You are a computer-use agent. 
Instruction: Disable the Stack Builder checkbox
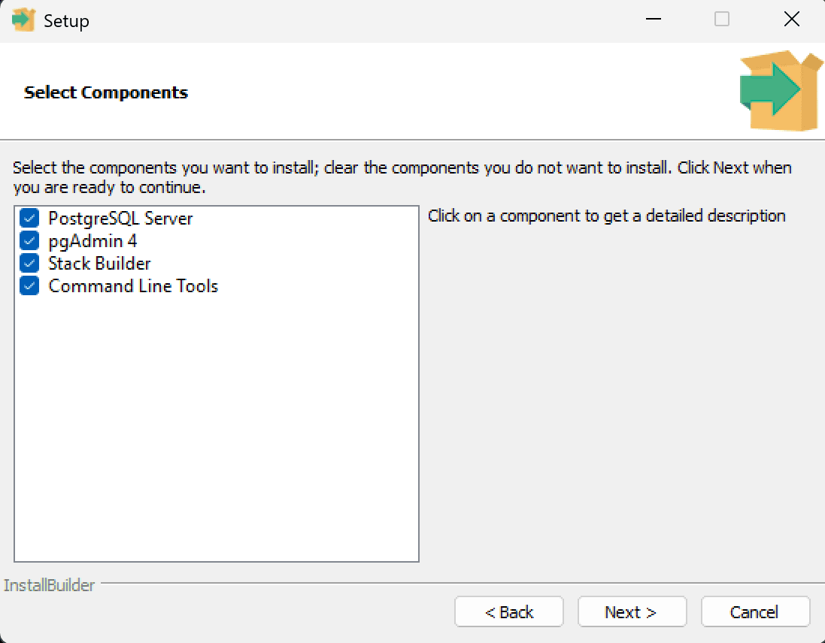[x=29, y=264]
